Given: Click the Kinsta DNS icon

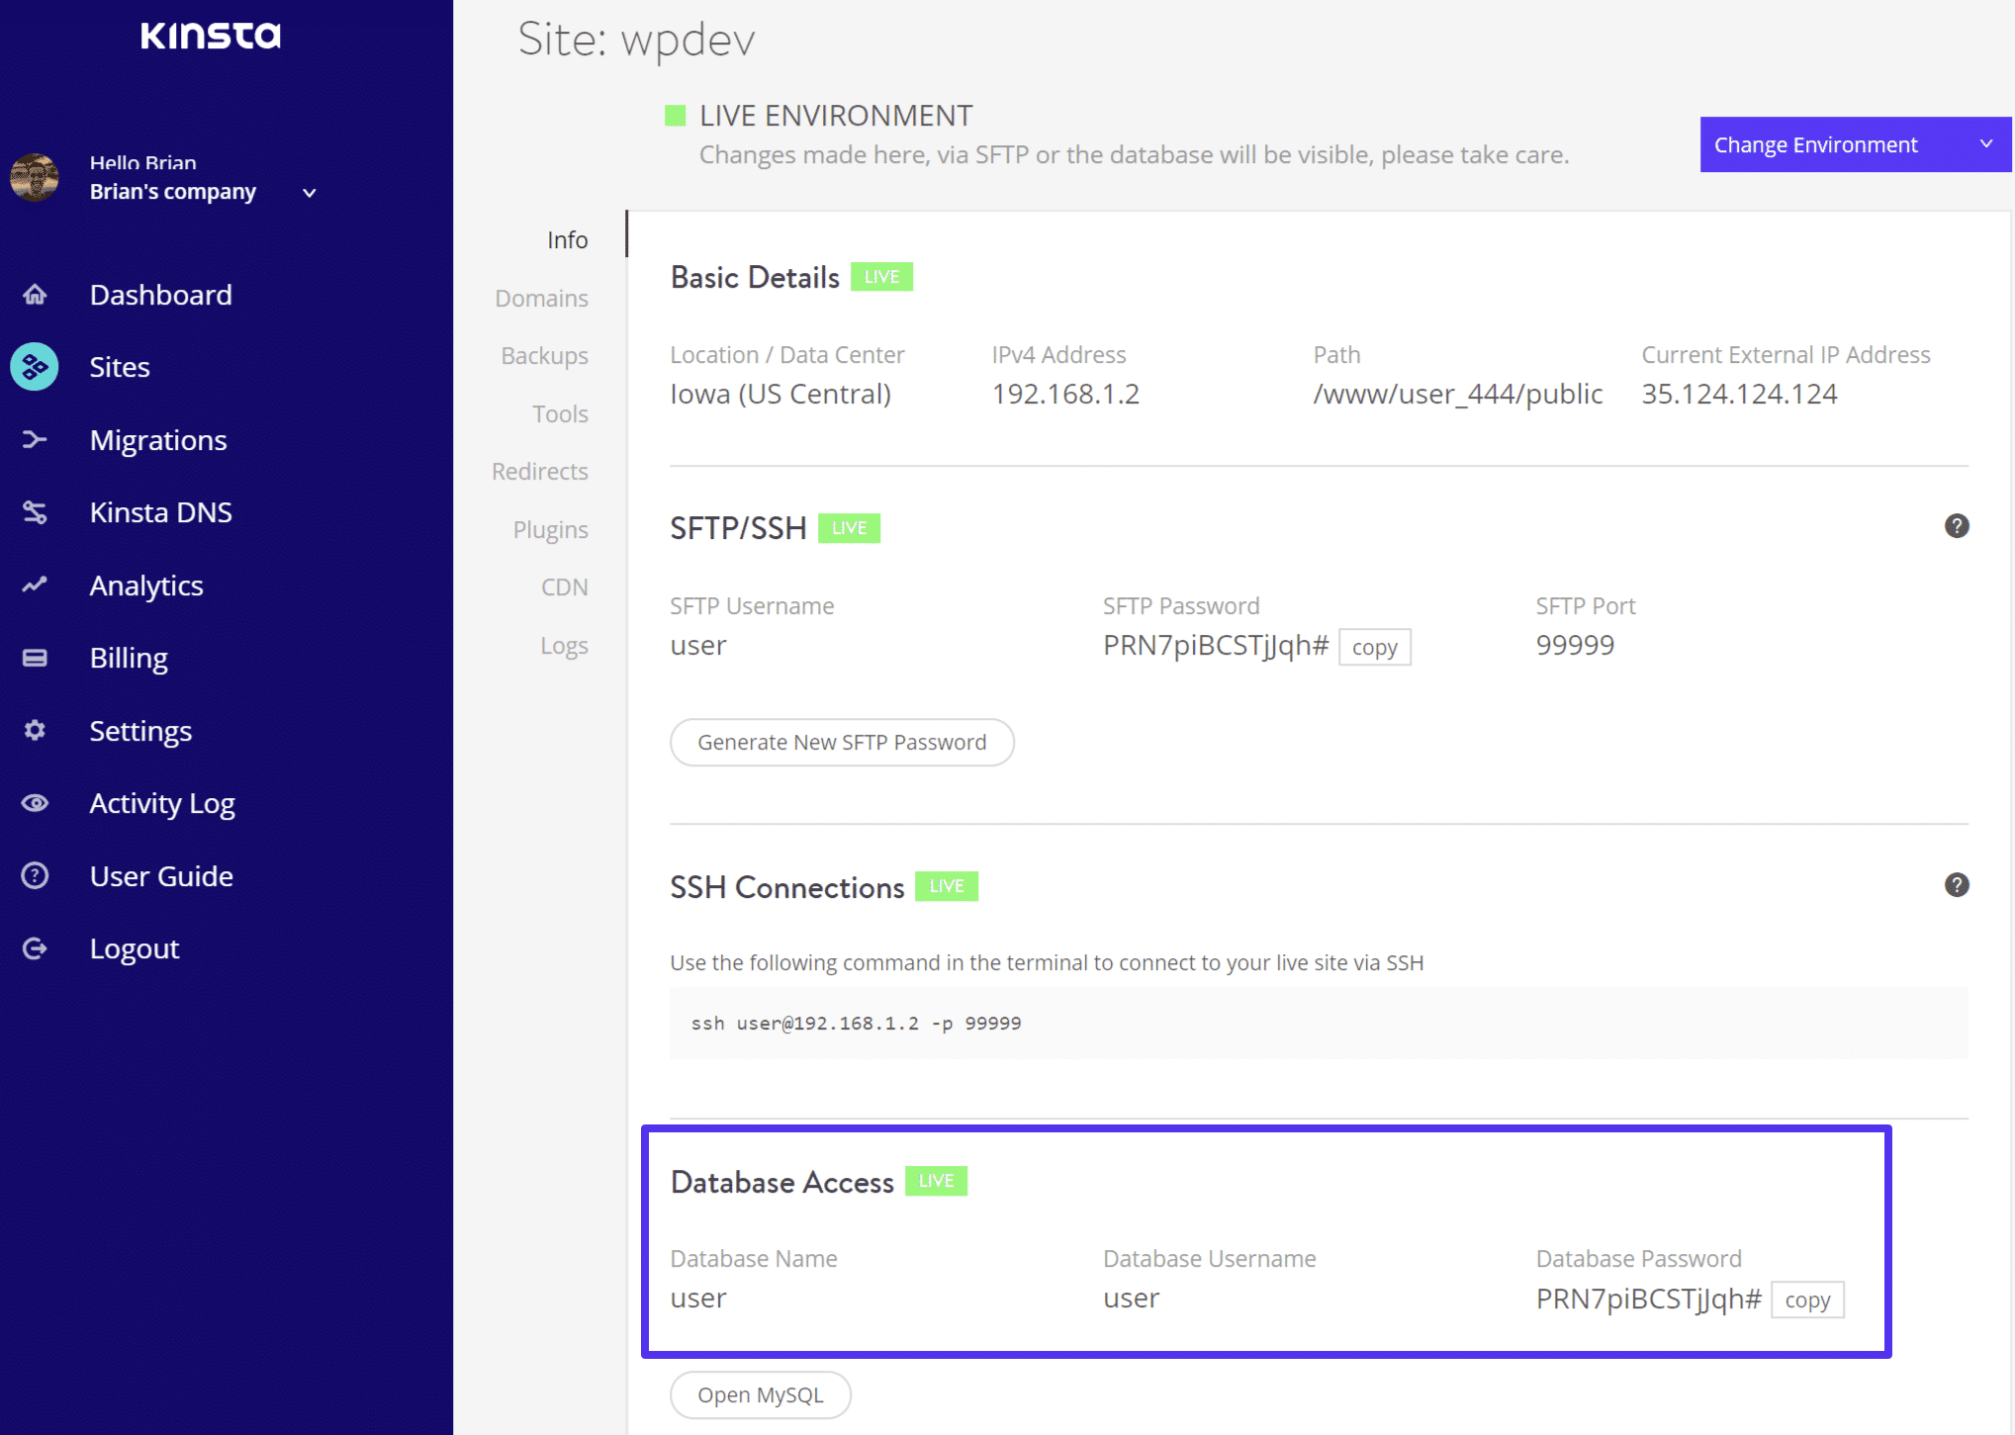Looking at the screenshot, I should pyautogui.click(x=35, y=512).
